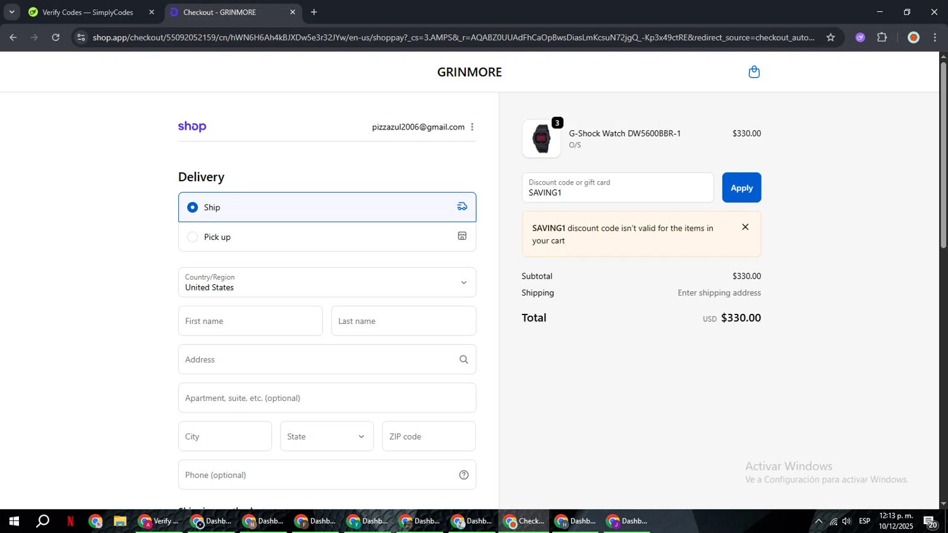
Task: Bookmark this page with the star icon
Action: [x=830, y=37]
